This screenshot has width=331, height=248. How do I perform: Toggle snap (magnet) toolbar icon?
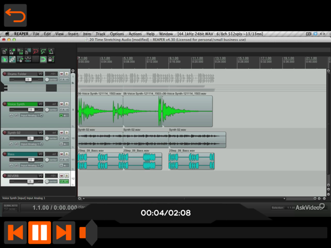coord(43,59)
